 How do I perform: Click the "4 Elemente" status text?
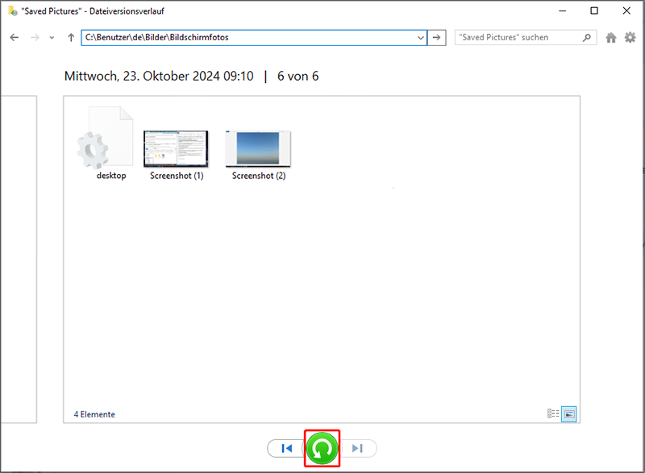tap(94, 414)
